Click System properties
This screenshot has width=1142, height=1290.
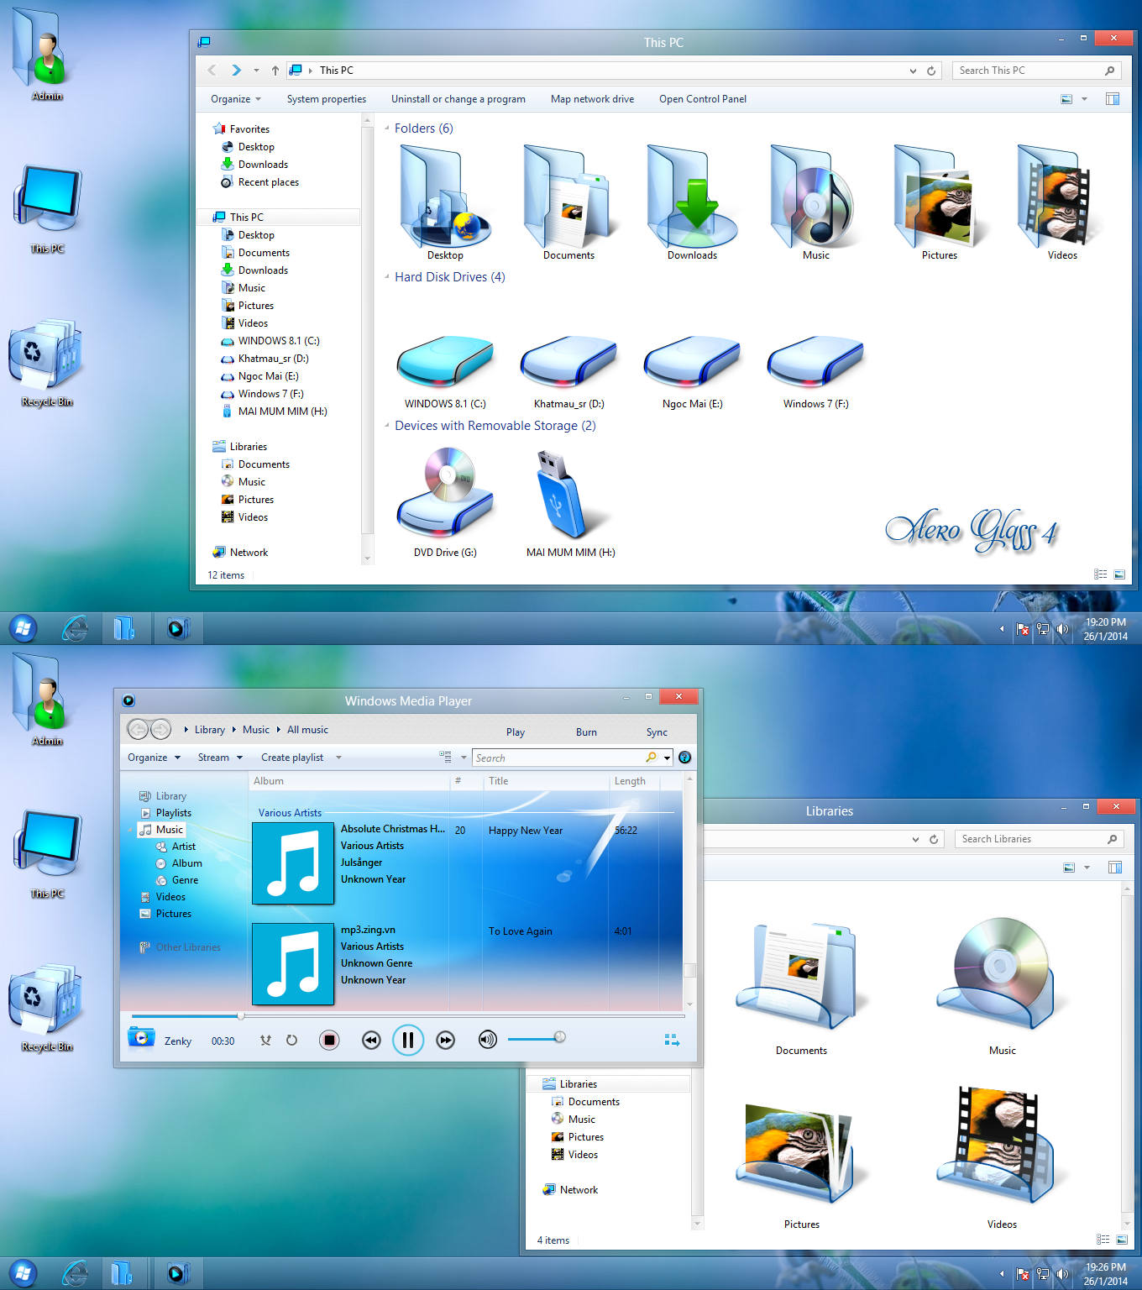[x=327, y=99]
